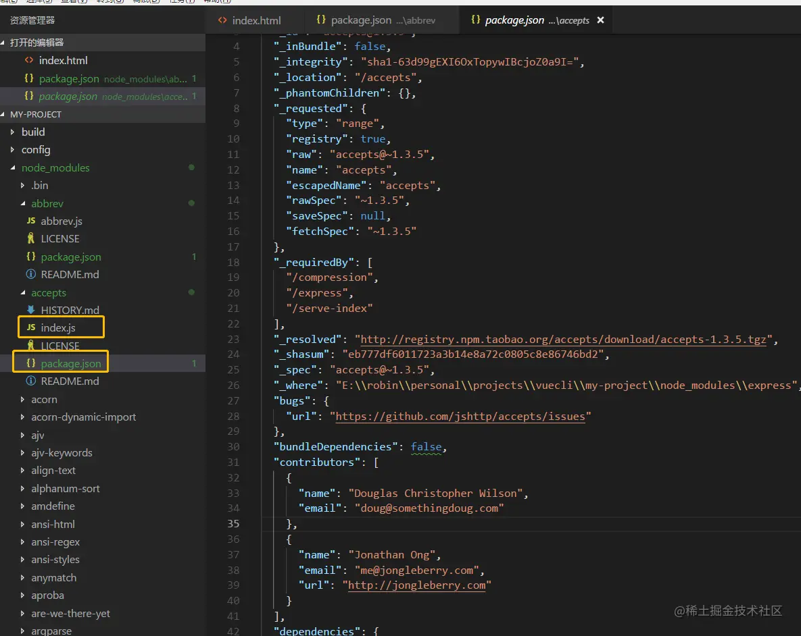Click the HTML icon on index.html tab

[222, 20]
